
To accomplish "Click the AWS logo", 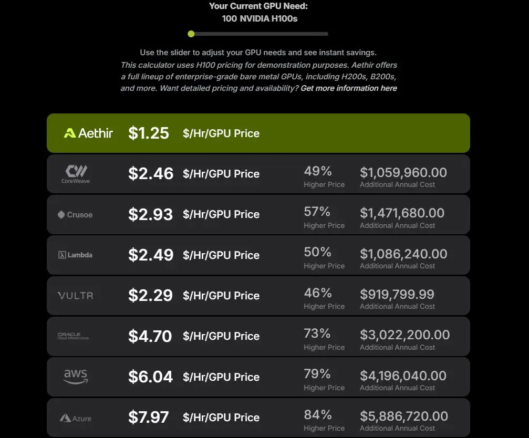I will click(76, 377).
